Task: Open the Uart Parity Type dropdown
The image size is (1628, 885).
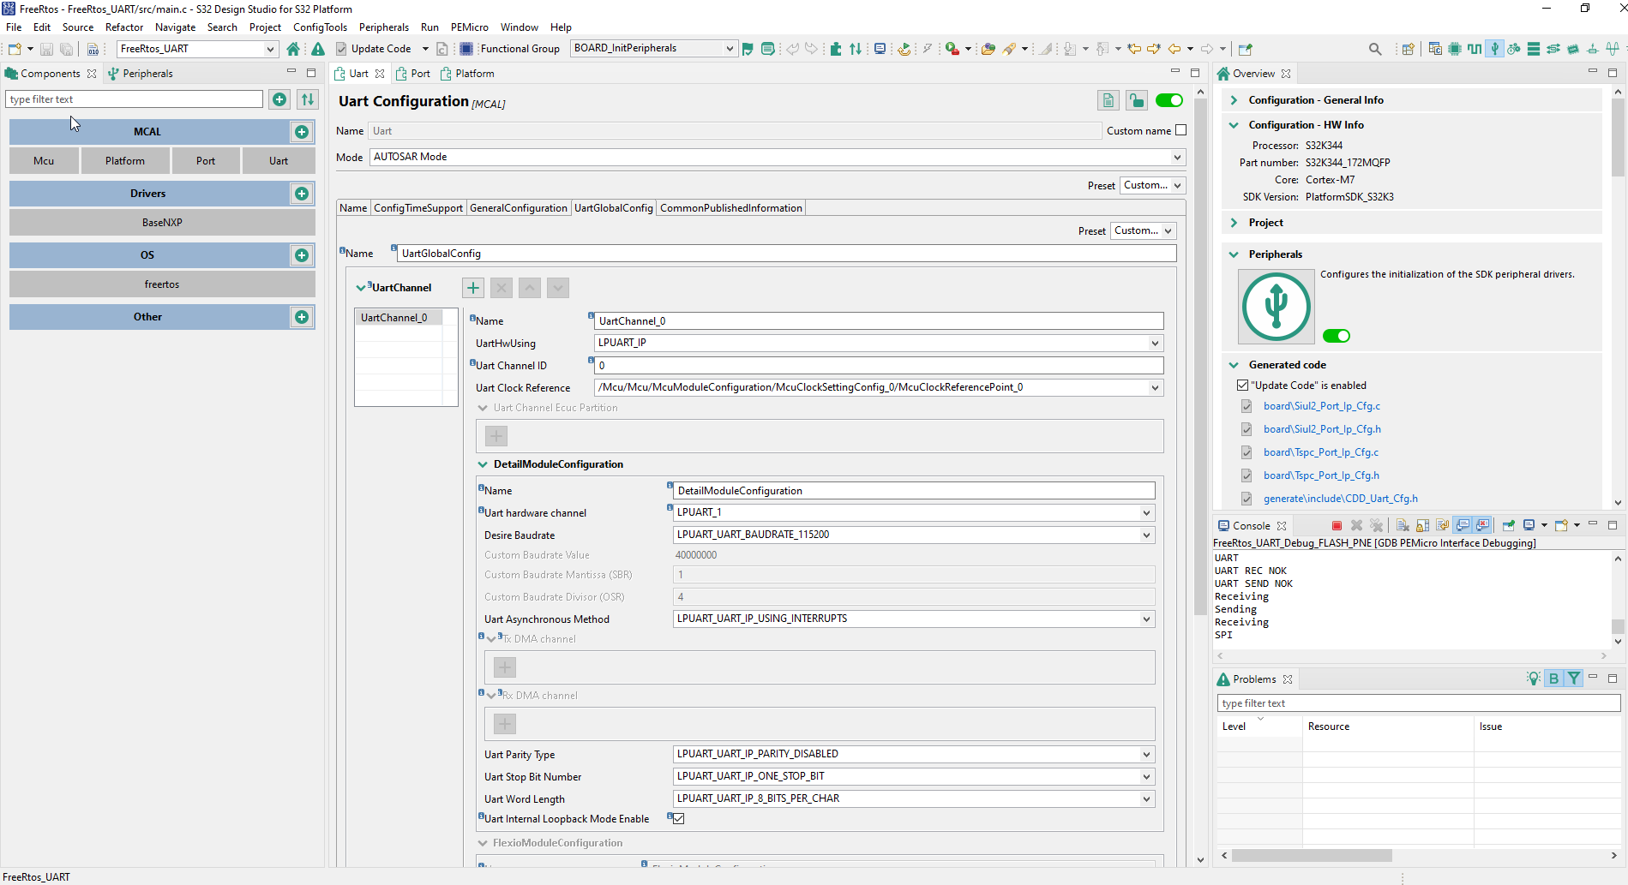Action: [x=1146, y=755]
